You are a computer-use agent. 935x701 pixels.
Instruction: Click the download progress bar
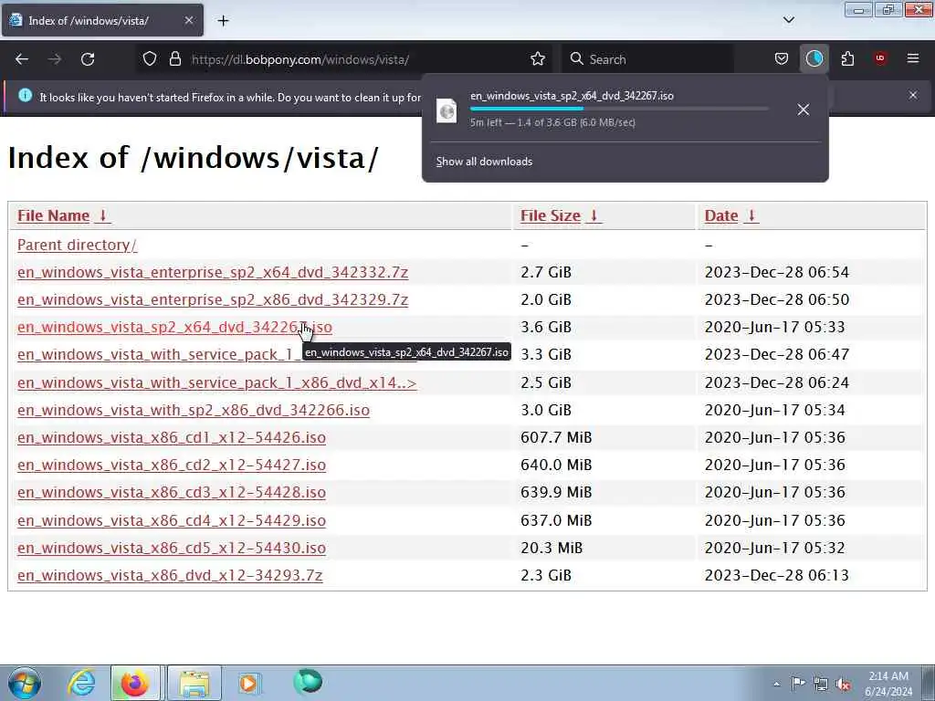(619, 109)
